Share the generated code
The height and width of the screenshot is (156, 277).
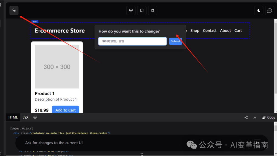246,118
